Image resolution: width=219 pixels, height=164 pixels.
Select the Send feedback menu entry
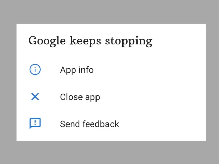coord(89,124)
